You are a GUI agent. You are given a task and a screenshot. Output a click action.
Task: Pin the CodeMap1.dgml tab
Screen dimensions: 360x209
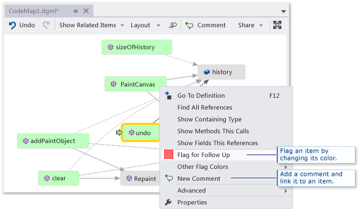tap(75, 11)
